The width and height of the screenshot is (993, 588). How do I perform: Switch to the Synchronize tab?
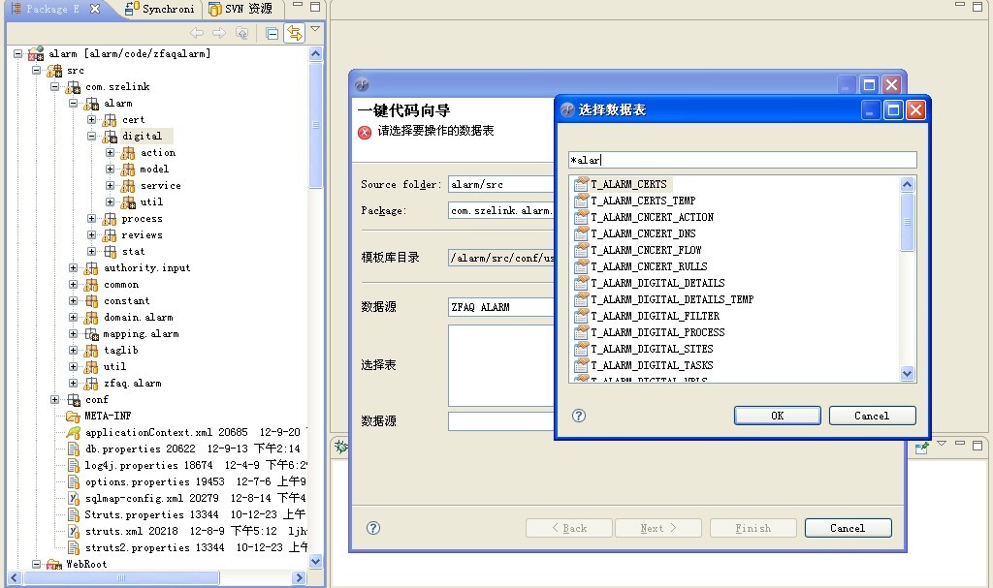click(160, 9)
